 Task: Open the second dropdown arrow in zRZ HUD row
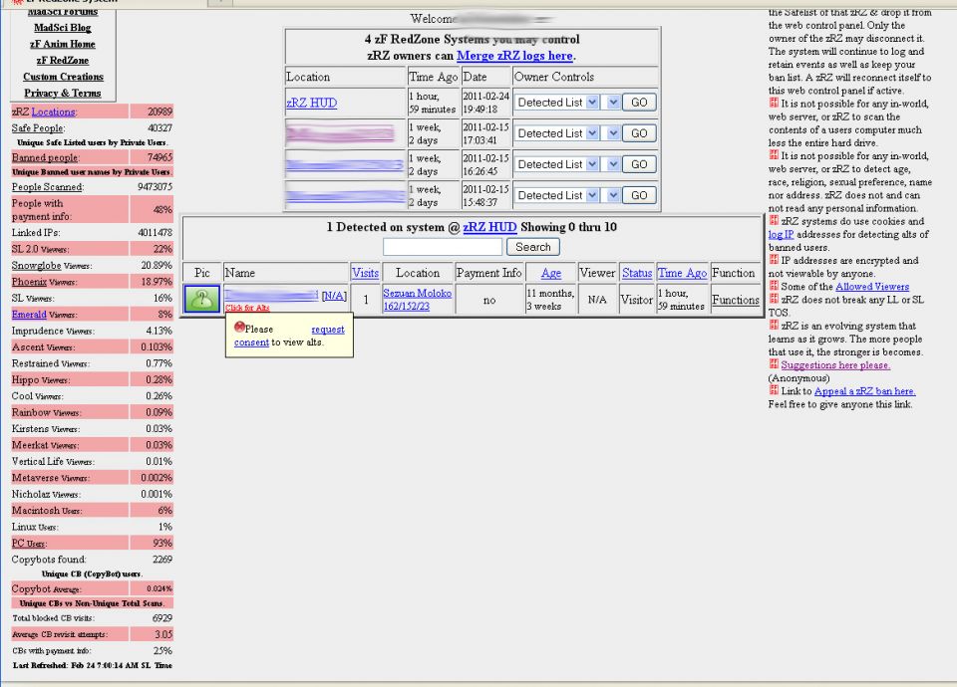tap(613, 103)
